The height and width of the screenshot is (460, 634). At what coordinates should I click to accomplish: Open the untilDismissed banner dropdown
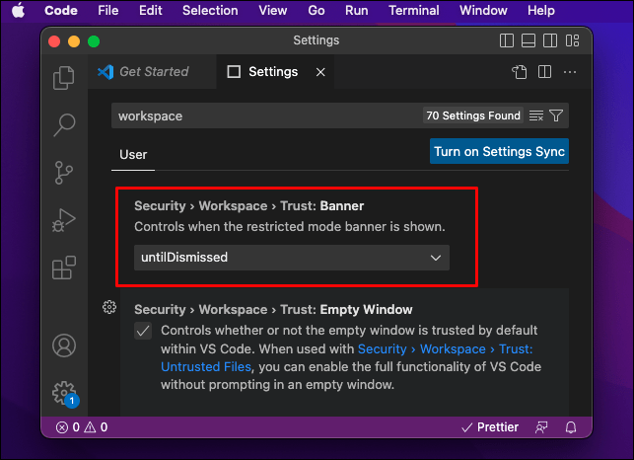tap(292, 258)
